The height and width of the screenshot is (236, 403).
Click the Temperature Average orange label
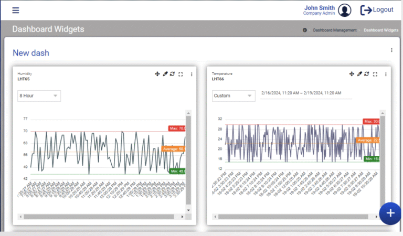(x=368, y=140)
